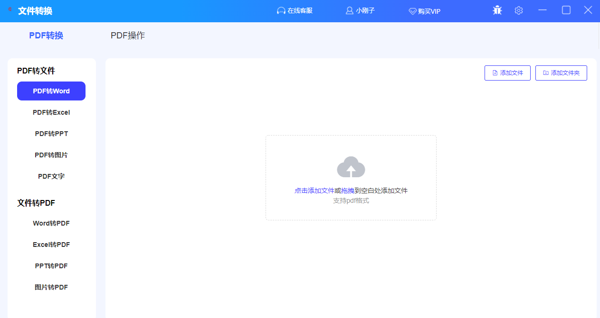This screenshot has width=600, height=318.
Task: Maximize the application window
Action: tap(566, 10)
